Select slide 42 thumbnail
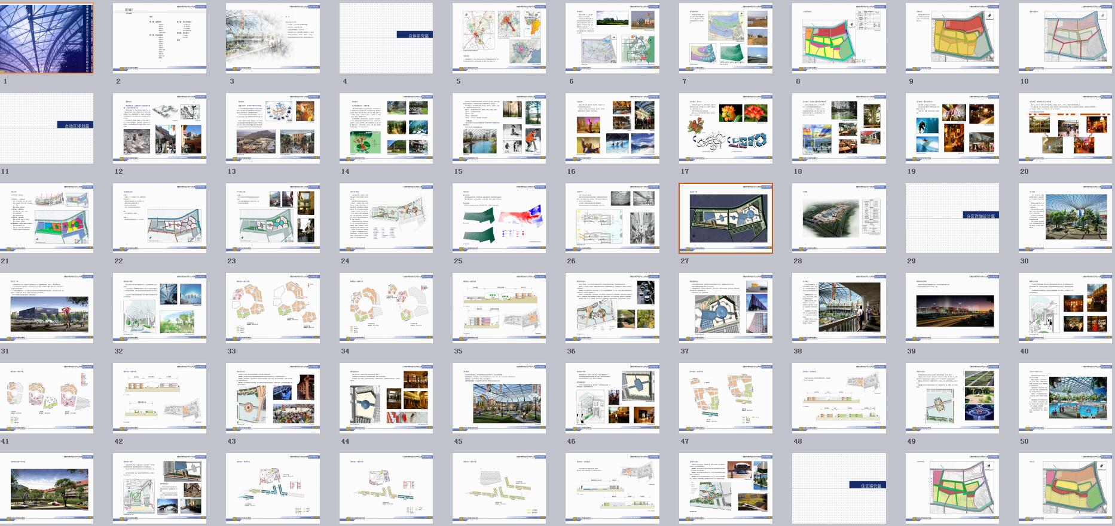The image size is (1115, 526). [160, 398]
